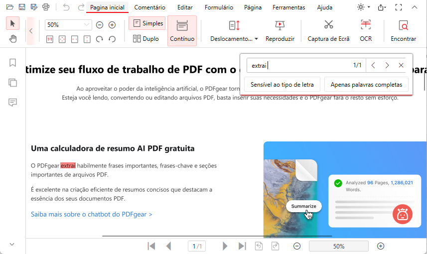This screenshot has width=427, height=254.
Task: Zoom in with bottom bar plus
Action: tap(381, 246)
